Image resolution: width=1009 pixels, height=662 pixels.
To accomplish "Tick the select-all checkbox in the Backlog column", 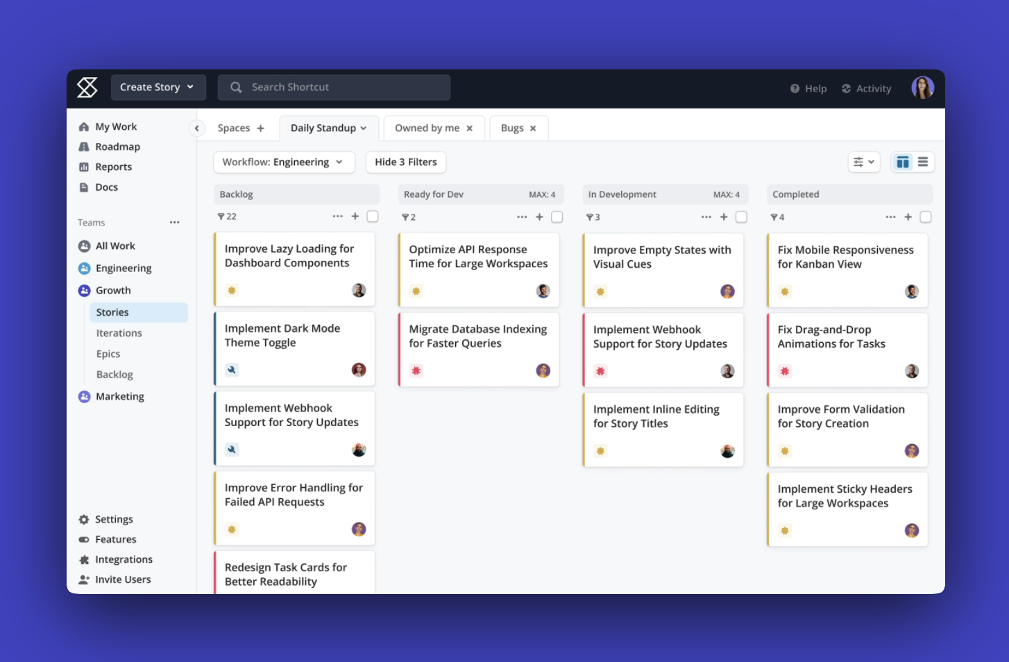I will [373, 217].
